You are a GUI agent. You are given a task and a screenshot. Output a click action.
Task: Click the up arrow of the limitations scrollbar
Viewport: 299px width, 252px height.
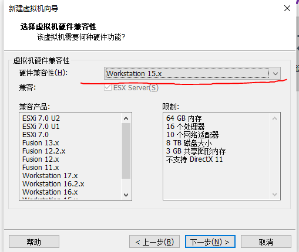(x=274, y=118)
